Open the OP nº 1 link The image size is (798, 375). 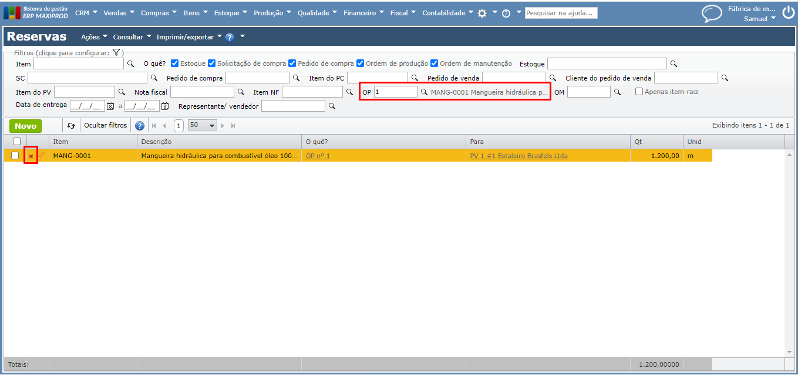click(318, 156)
